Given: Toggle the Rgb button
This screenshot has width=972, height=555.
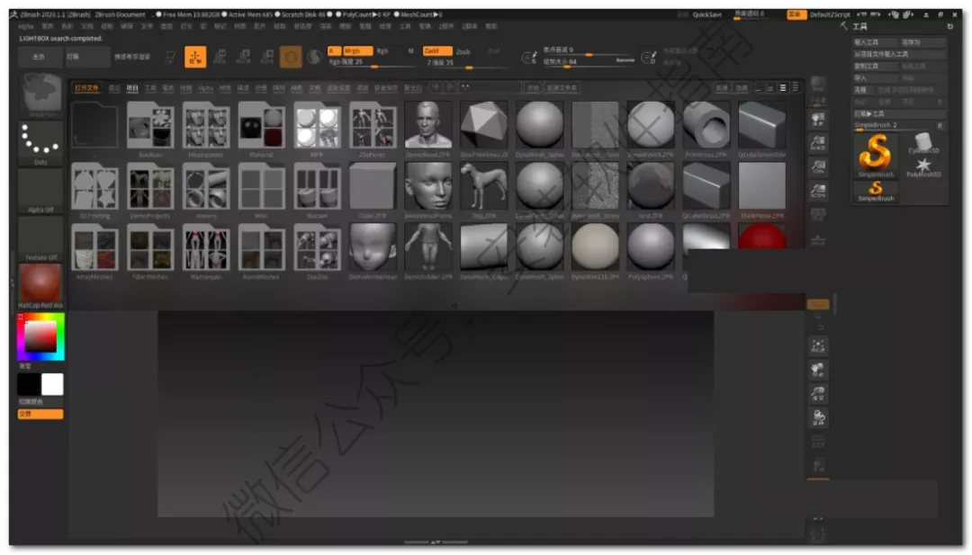Looking at the screenshot, I should point(382,50).
